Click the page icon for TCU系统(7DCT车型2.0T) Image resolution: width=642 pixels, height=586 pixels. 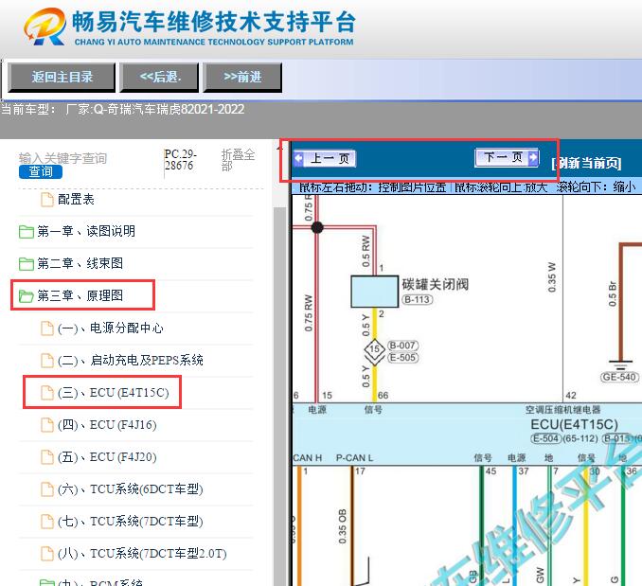pyautogui.click(x=47, y=554)
